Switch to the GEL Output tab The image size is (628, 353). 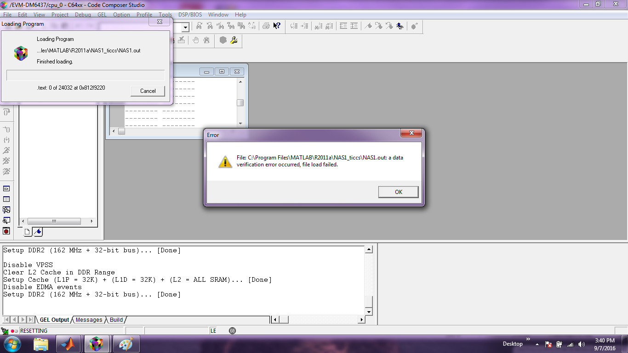point(54,320)
